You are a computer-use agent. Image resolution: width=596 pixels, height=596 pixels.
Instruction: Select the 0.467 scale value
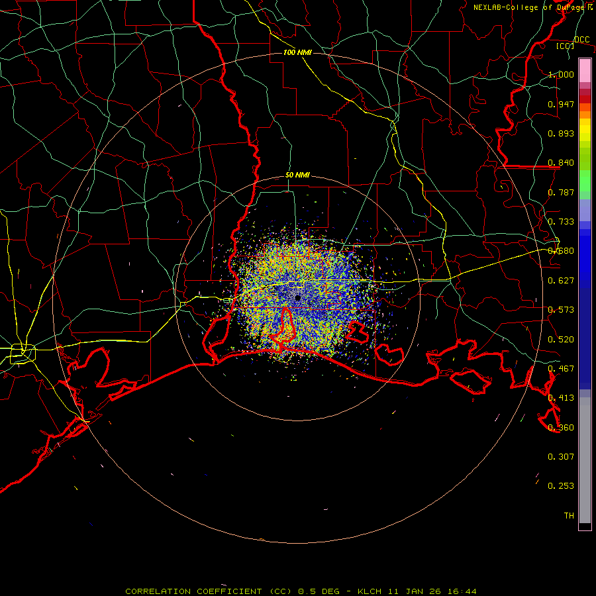click(x=561, y=369)
